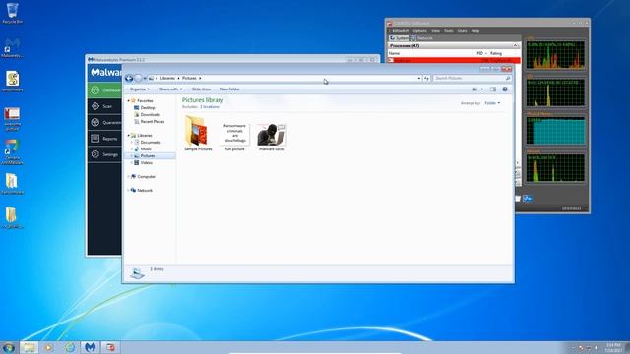Launch Windows Media Player from taskbar
This screenshot has width=630, height=354.
click(48, 347)
